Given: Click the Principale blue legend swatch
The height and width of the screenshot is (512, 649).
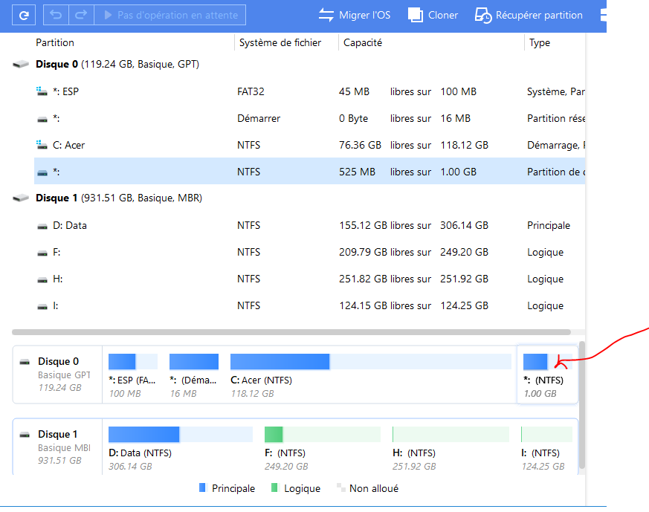Looking at the screenshot, I should [202, 487].
